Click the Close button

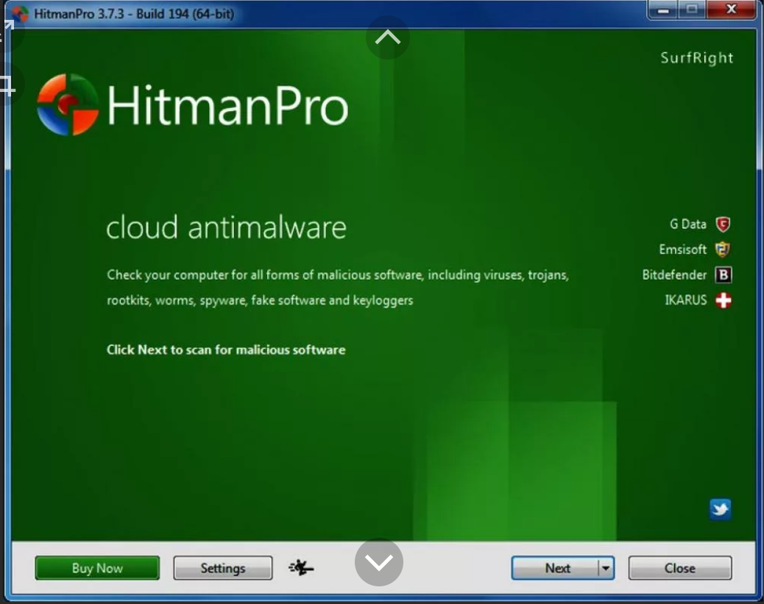tap(679, 568)
